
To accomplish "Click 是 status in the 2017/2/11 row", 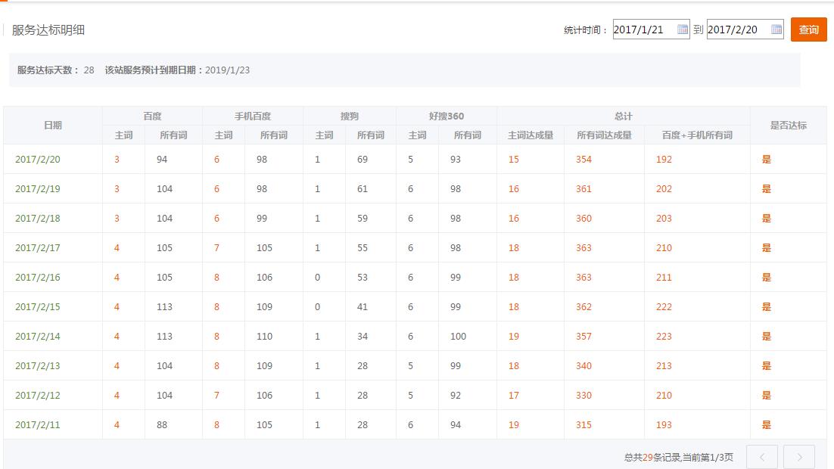I will click(x=767, y=425).
